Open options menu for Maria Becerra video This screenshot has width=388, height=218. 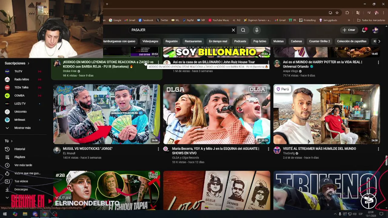click(x=268, y=149)
